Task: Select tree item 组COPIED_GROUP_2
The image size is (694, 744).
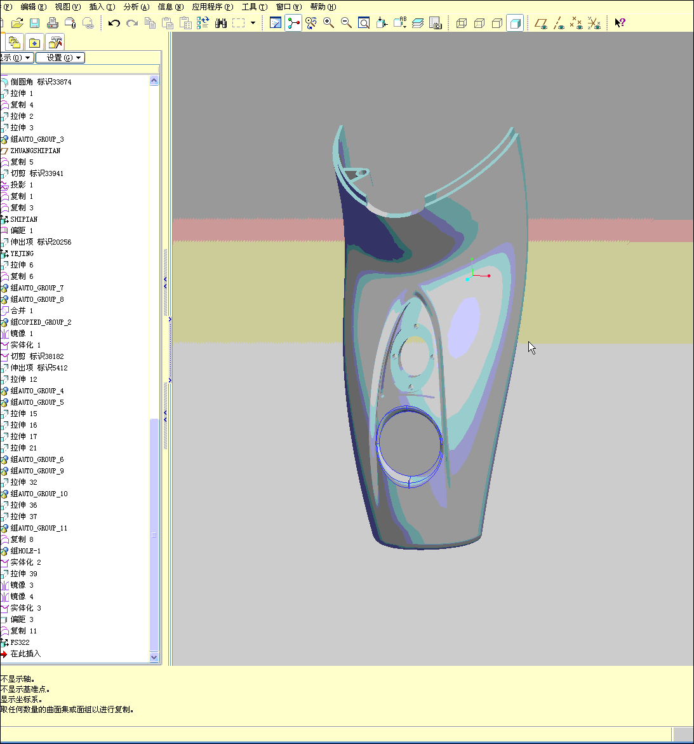Action: (41, 322)
